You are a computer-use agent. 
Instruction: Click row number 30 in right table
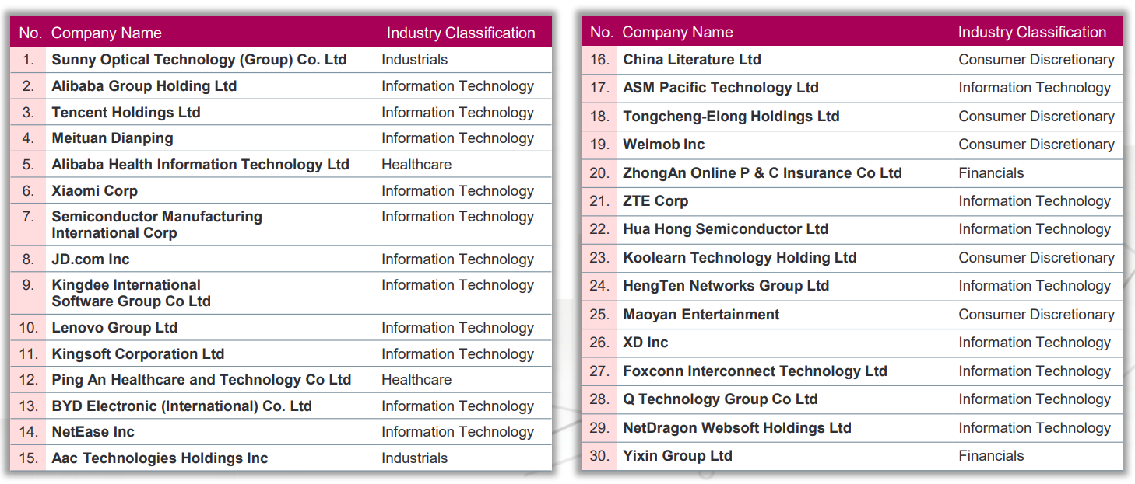pos(599,456)
